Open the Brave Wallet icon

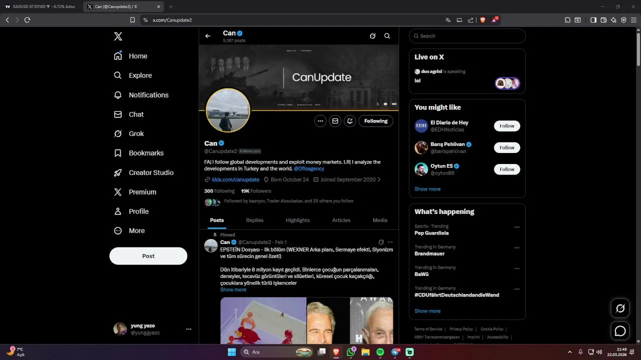603,20
